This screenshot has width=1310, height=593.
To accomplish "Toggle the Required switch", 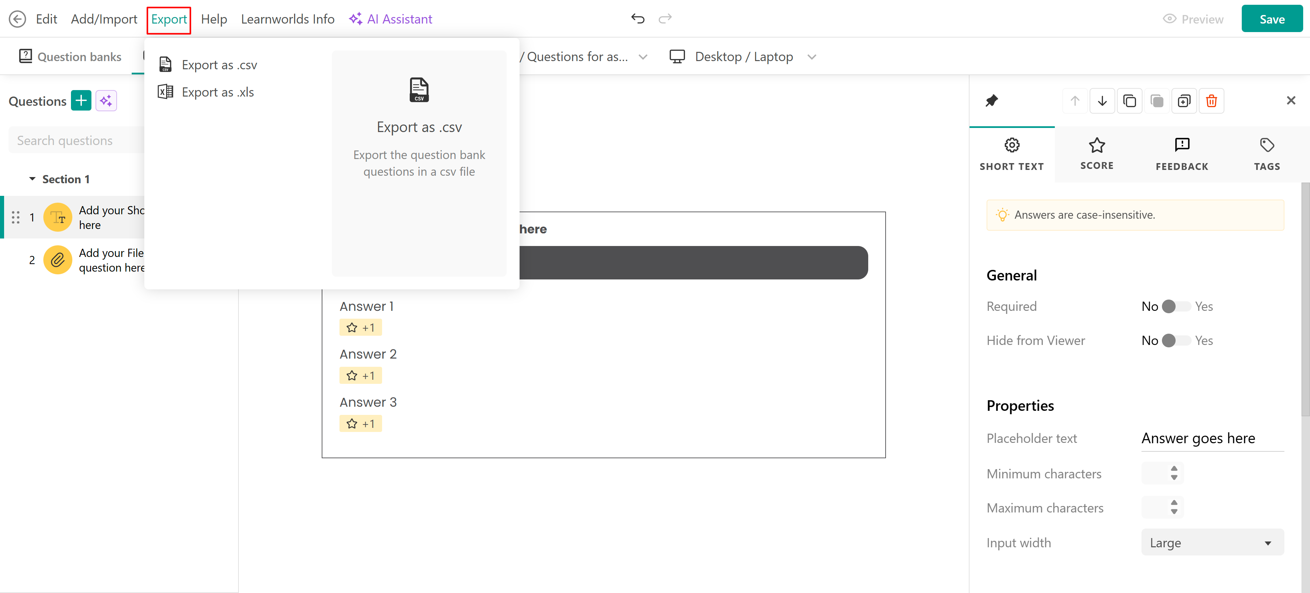I will pos(1176,306).
